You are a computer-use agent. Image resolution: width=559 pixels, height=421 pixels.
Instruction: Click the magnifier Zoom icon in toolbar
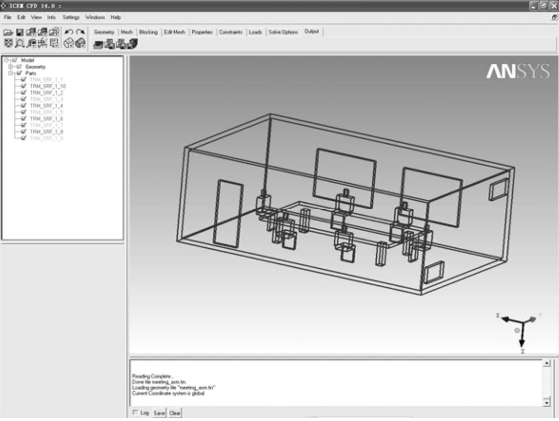[19, 43]
